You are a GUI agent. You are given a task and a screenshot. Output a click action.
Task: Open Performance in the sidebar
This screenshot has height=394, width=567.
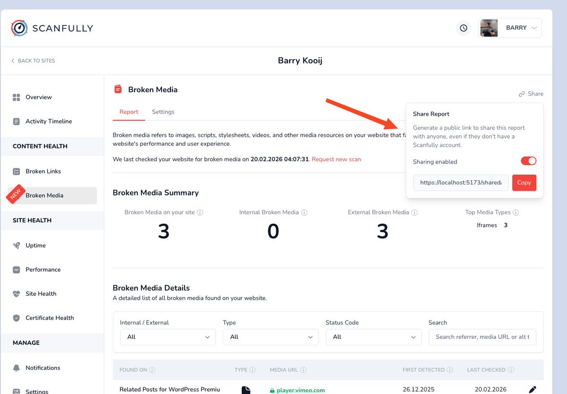click(x=43, y=270)
